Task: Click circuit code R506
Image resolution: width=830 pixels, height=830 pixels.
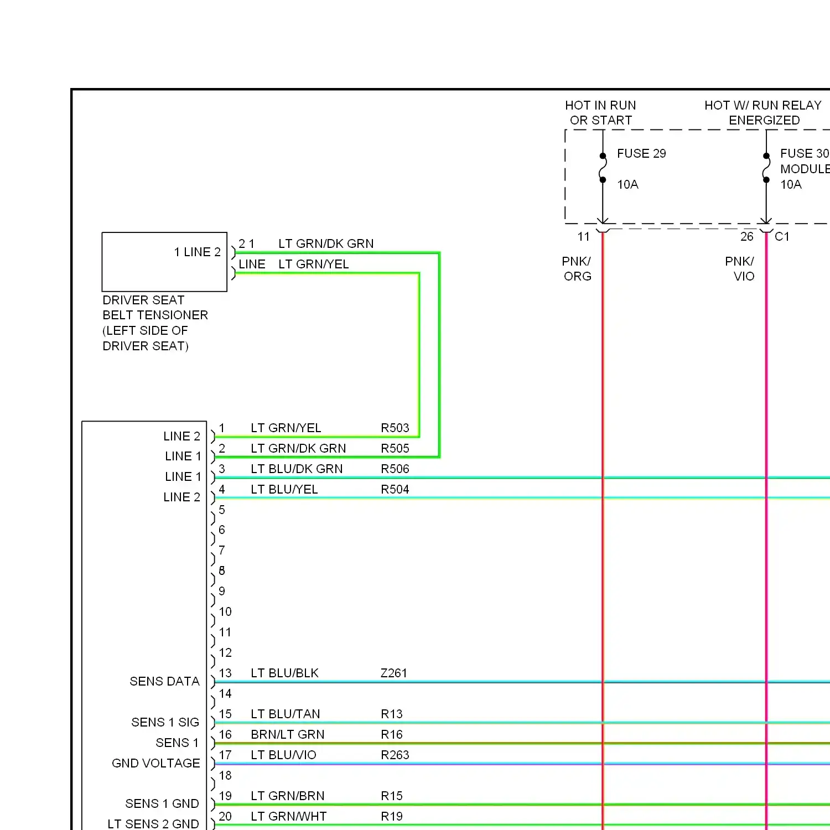Action: [x=395, y=469]
